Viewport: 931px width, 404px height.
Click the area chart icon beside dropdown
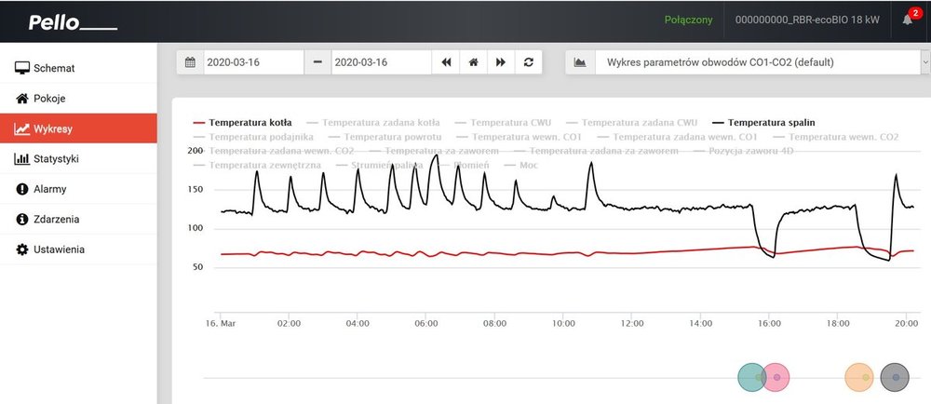tap(580, 62)
